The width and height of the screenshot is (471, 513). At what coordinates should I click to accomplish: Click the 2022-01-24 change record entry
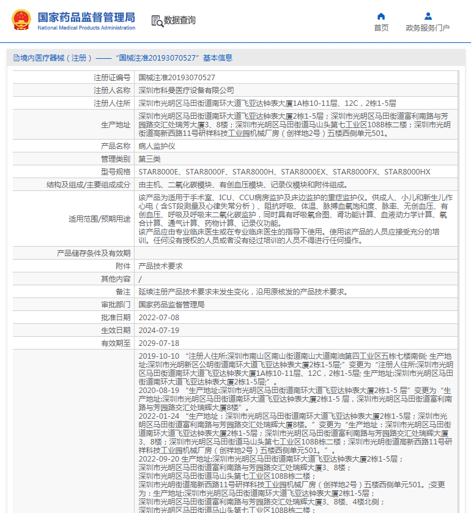(x=296, y=433)
